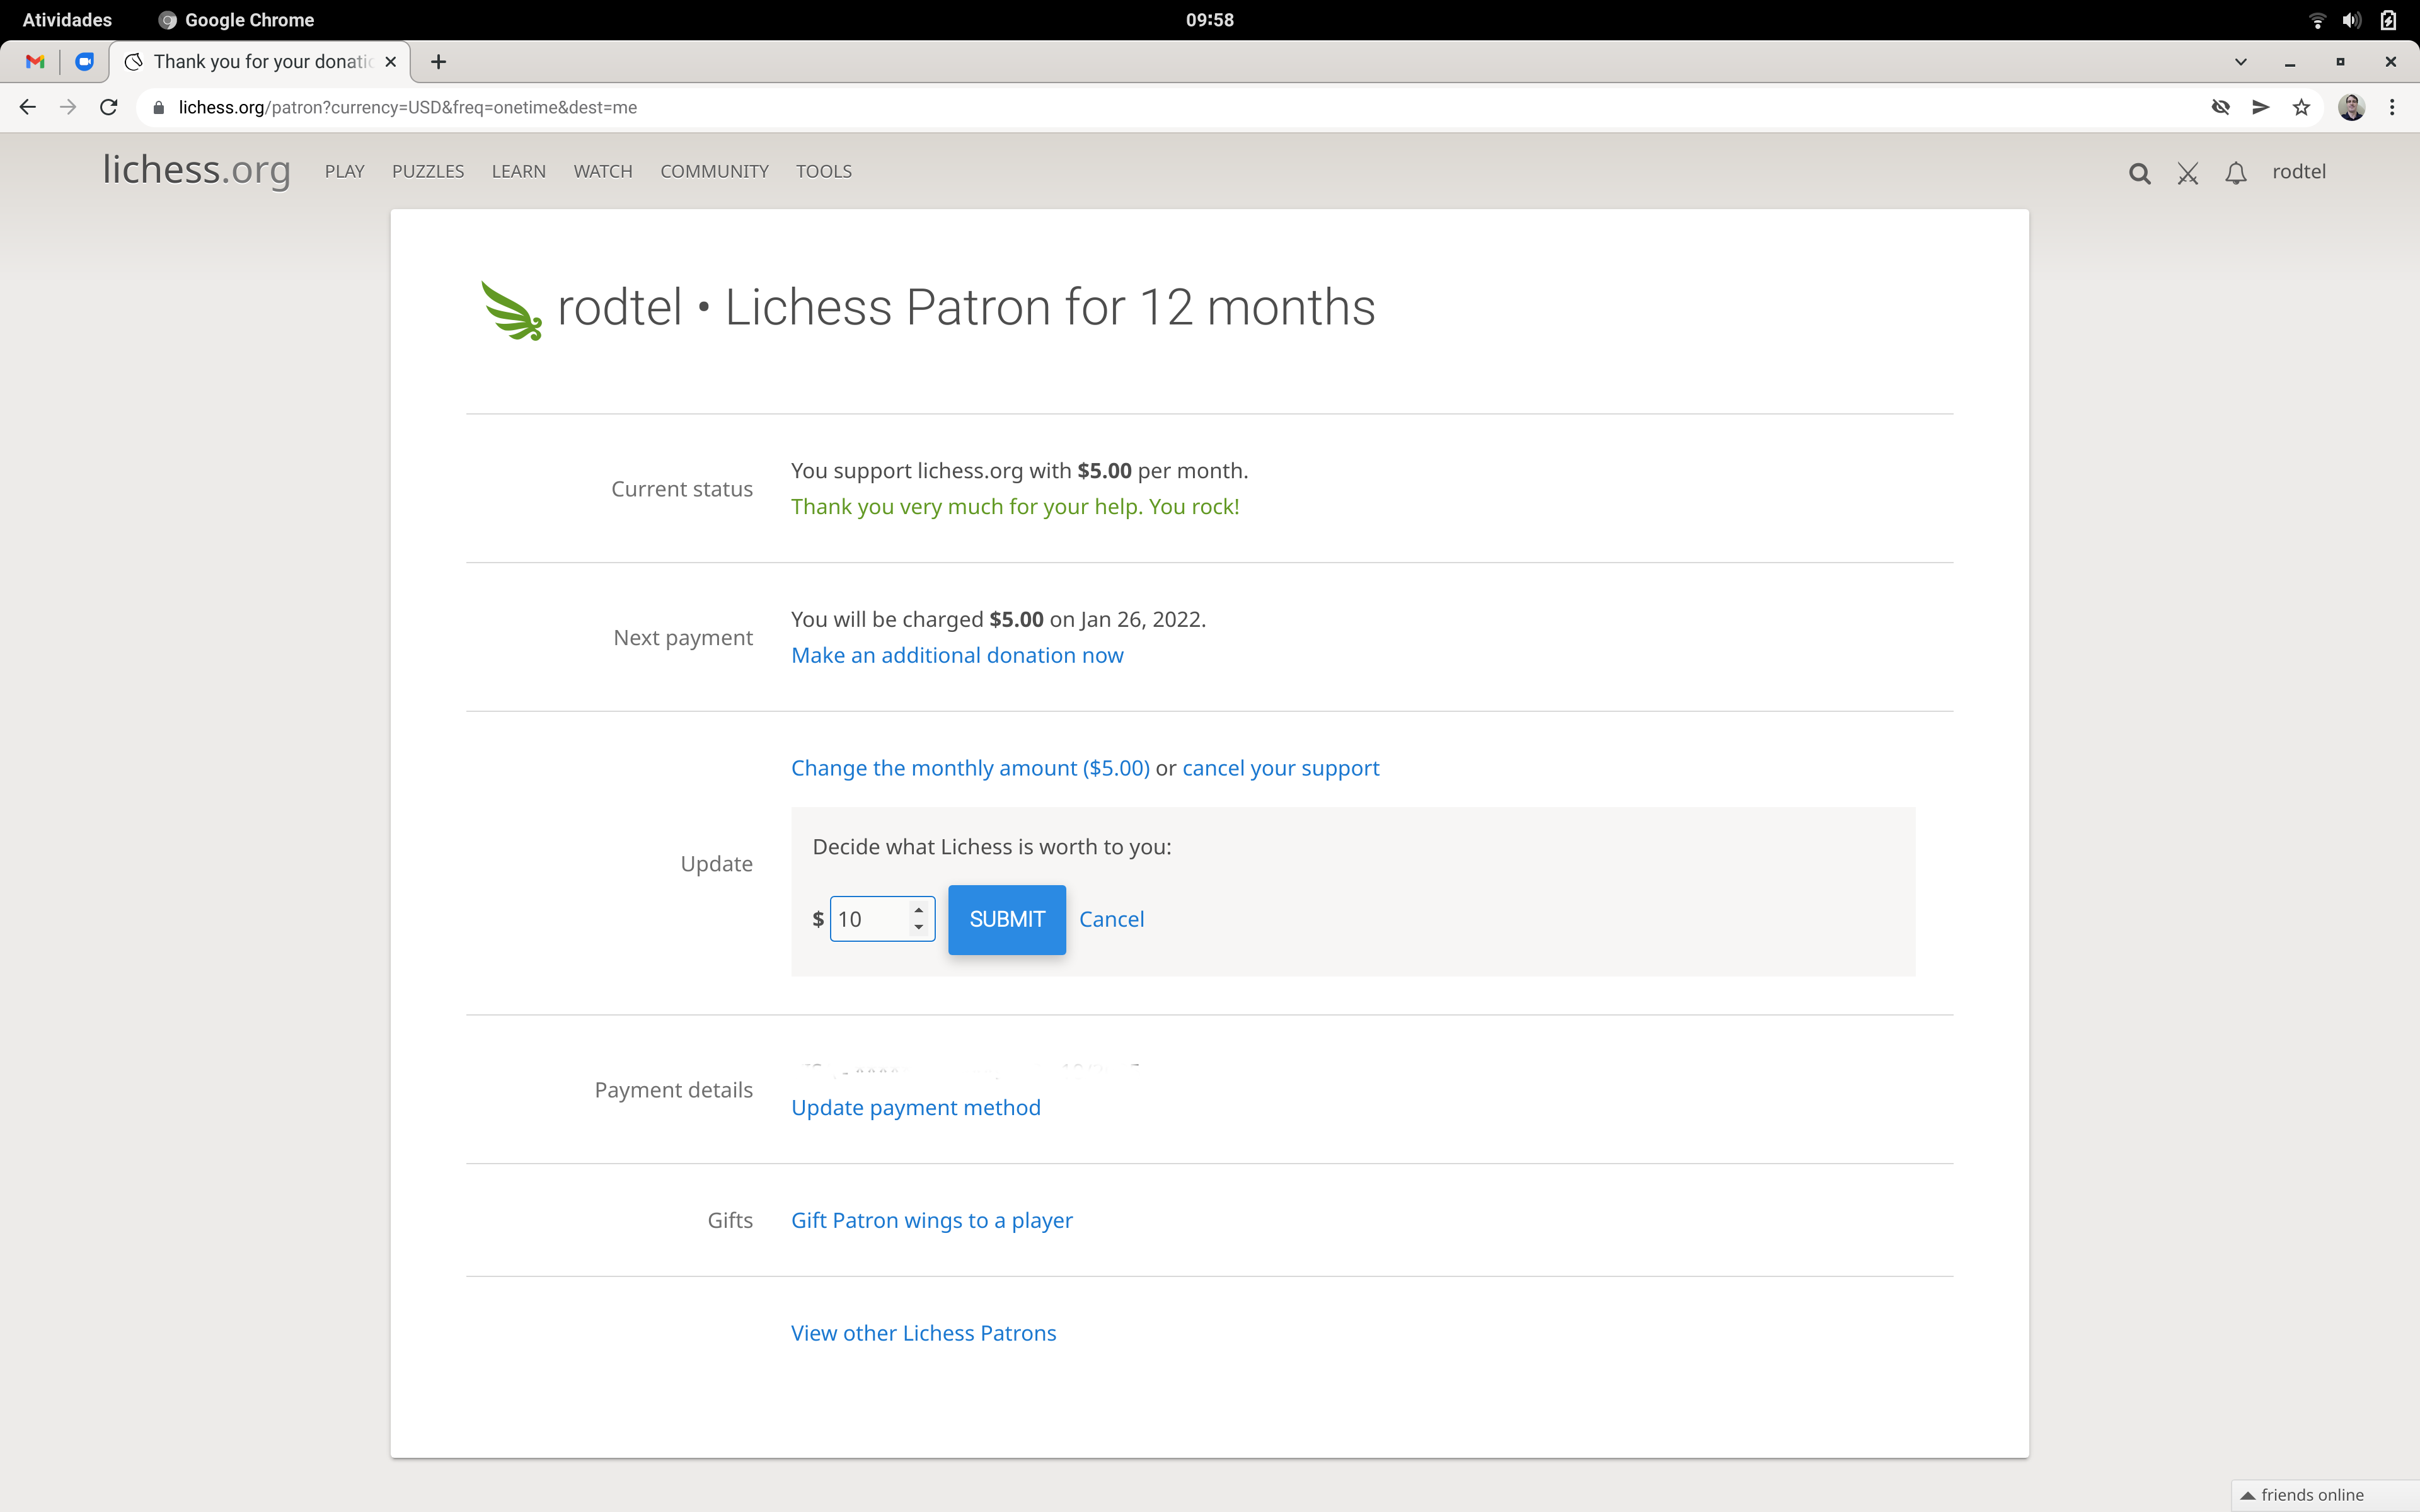The image size is (2420, 1512).
Task: Open Gift Patron wings to a player
Action: pyautogui.click(x=931, y=1220)
